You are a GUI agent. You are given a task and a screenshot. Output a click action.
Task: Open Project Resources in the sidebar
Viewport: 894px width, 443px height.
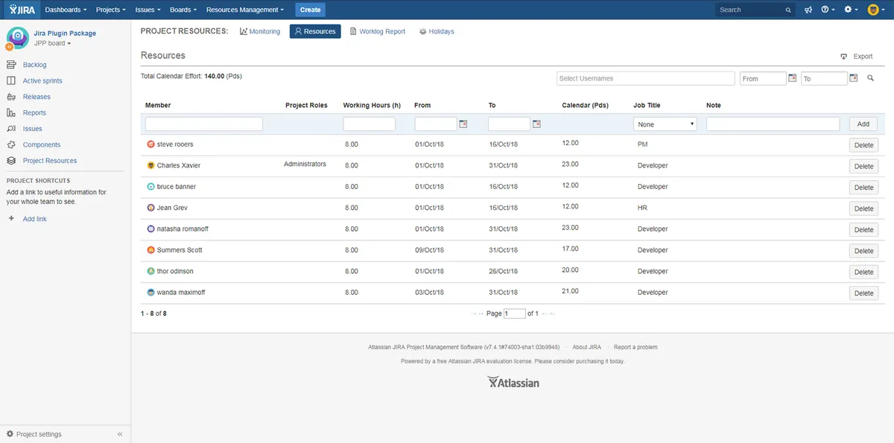point(50,161)
